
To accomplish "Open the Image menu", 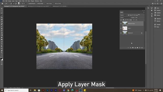I will coord(10,1).
